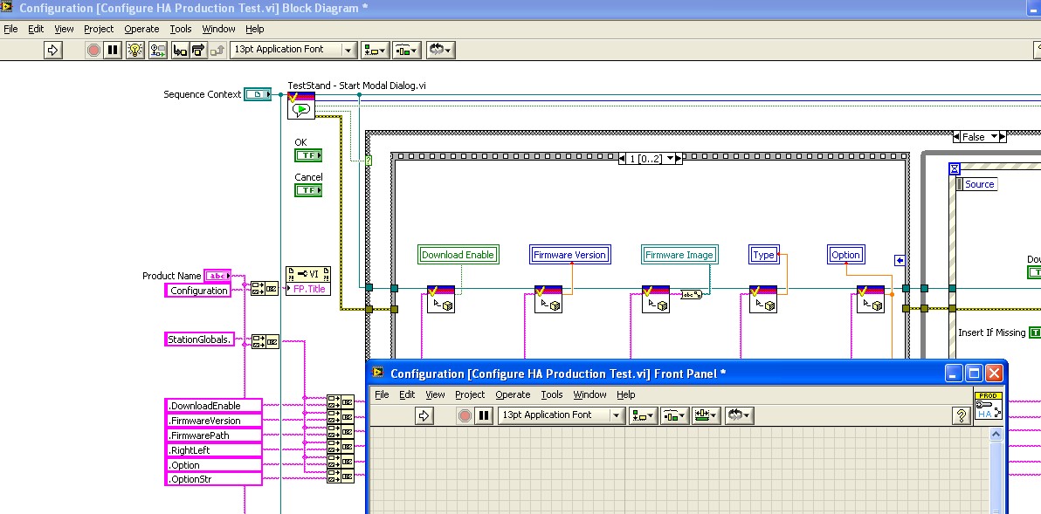
Task: Open Distribute Objects dropdown in block diagram
Action: tap(406, 50)
